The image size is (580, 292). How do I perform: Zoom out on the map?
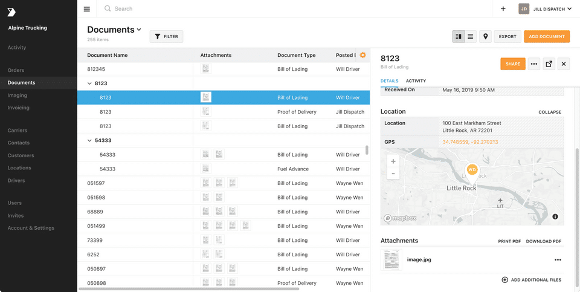[393, 173]
